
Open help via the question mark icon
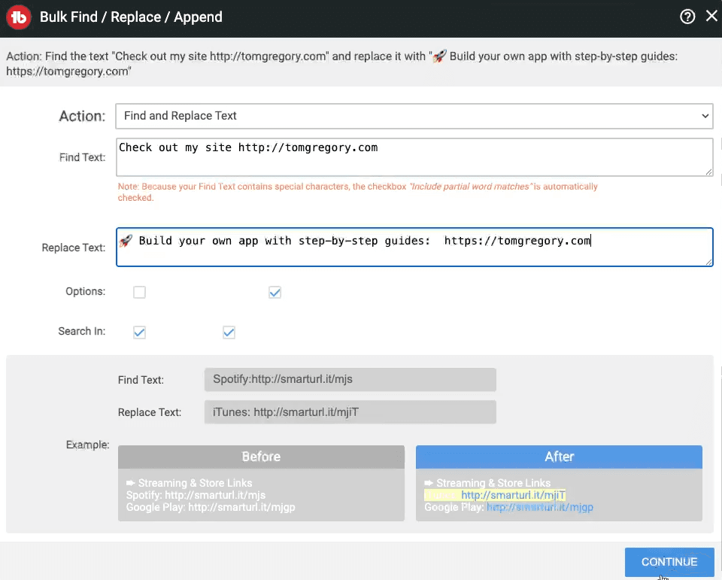(x=687, y=15)
